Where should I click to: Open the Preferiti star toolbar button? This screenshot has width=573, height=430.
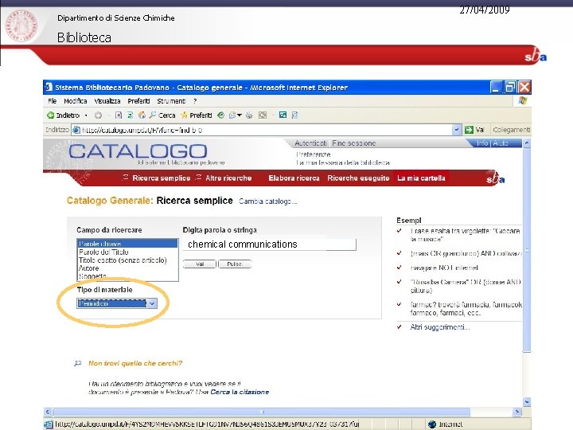point(197,115)
